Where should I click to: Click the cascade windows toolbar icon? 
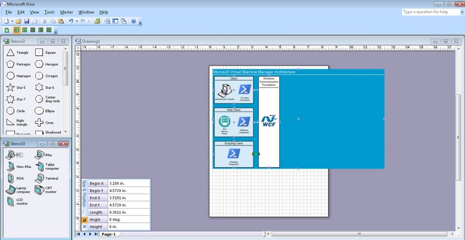click(x=124, y=21)
